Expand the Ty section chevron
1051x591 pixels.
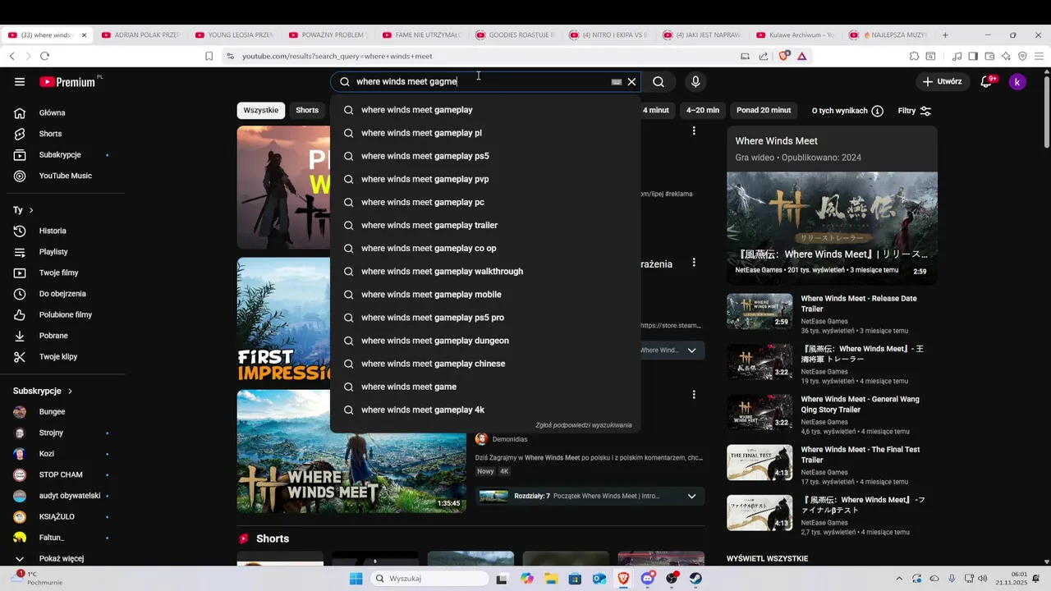[x=31, y=210]
